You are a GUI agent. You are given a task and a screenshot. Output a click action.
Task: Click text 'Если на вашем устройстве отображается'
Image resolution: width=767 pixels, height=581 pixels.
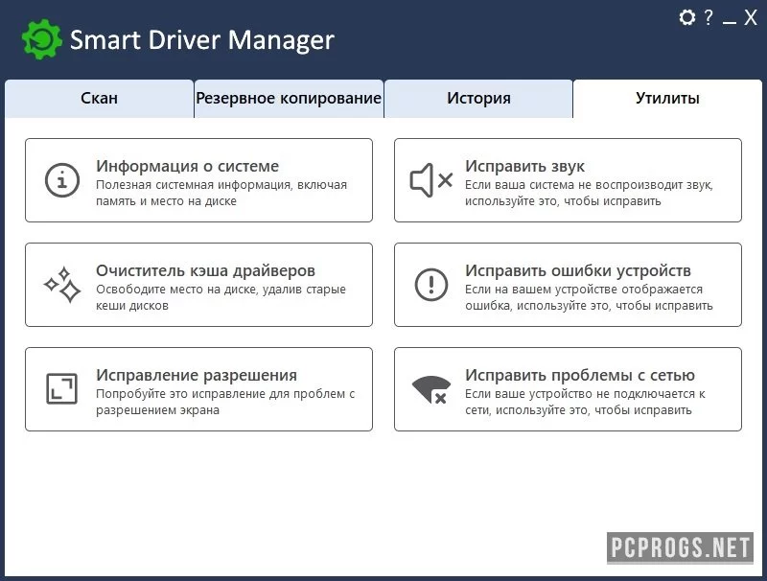pyautogui.click(x=584, y=290)
